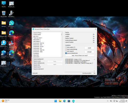
Task: Open the SecureUxTheme desktop shortcut
Action: [x=12, y=24]
